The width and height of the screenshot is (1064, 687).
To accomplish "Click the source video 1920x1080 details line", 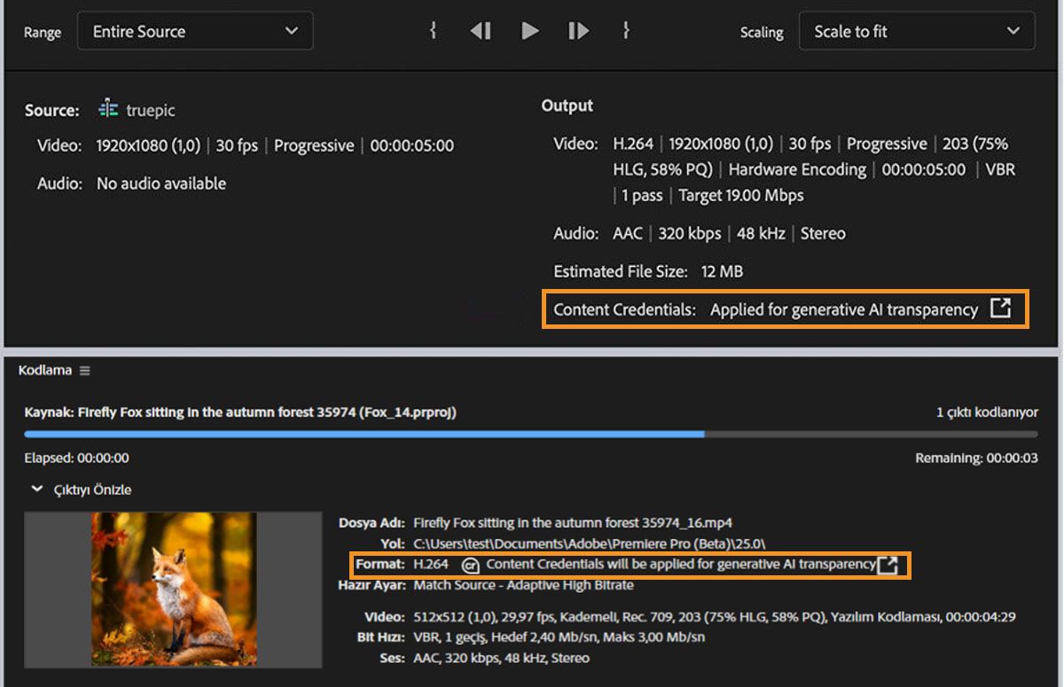I will tap(275, 145).
